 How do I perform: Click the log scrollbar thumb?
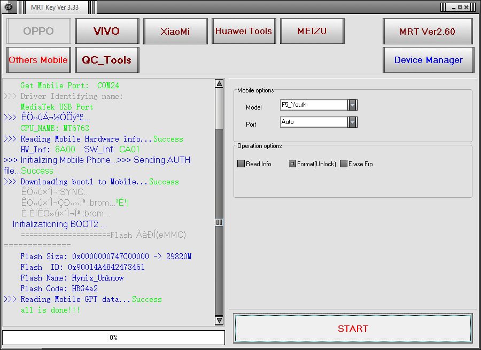pyautogui.click(x=219, y=222)
